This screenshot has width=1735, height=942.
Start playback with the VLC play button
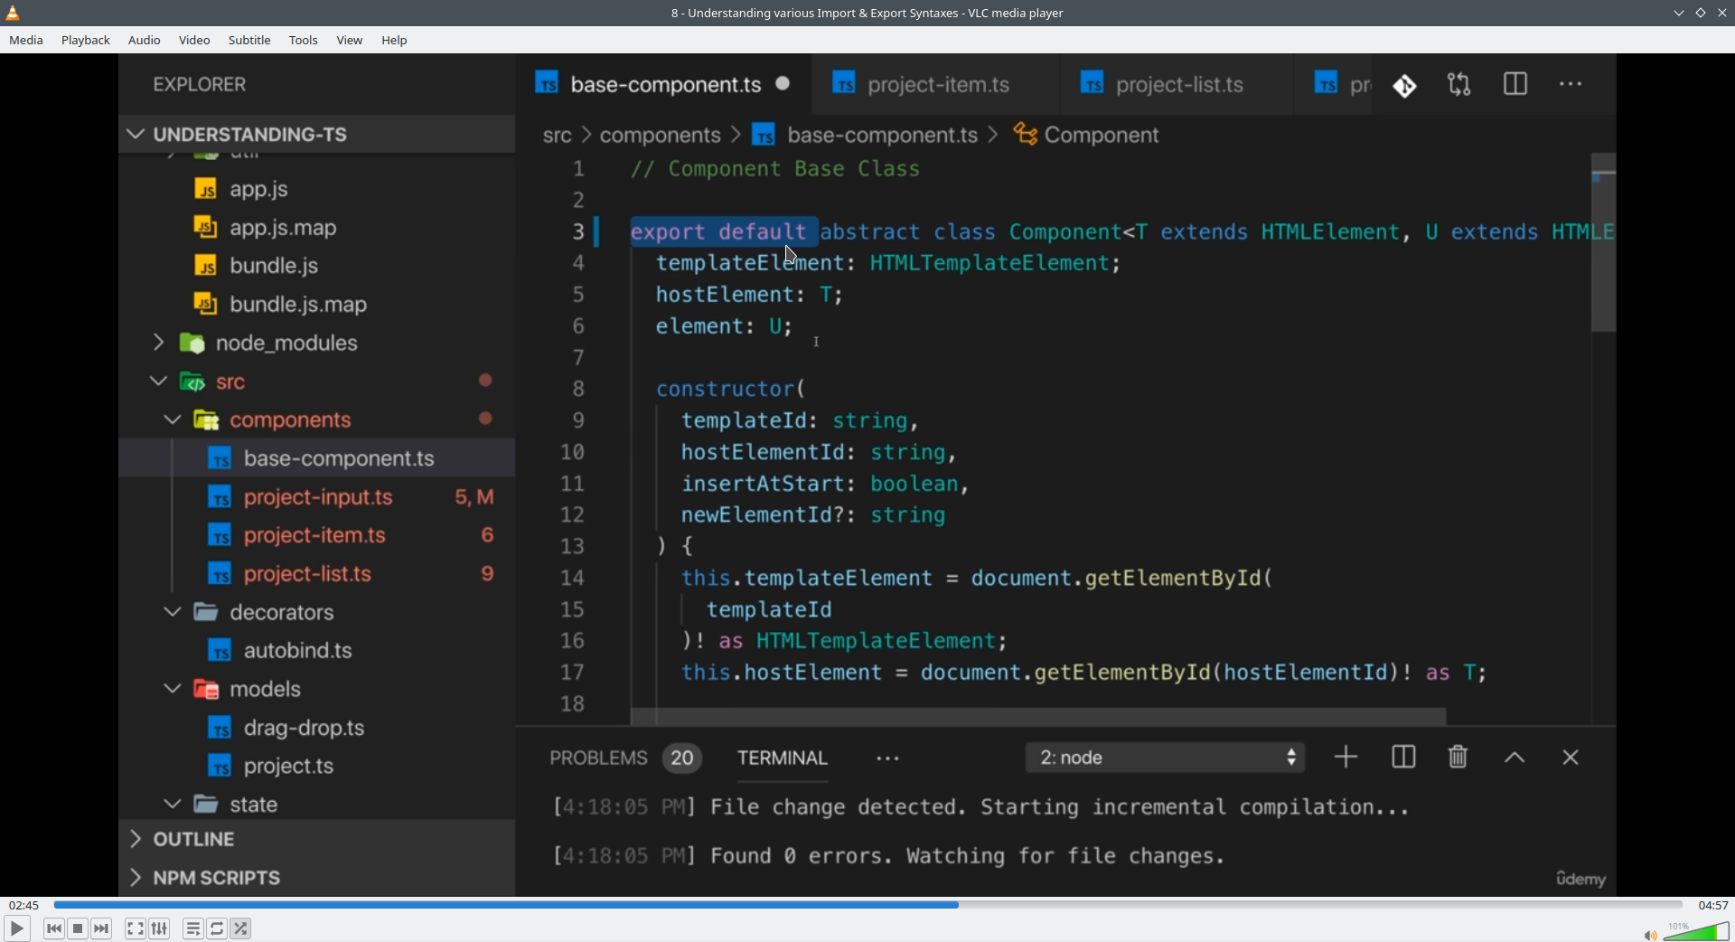pos(17,928)
